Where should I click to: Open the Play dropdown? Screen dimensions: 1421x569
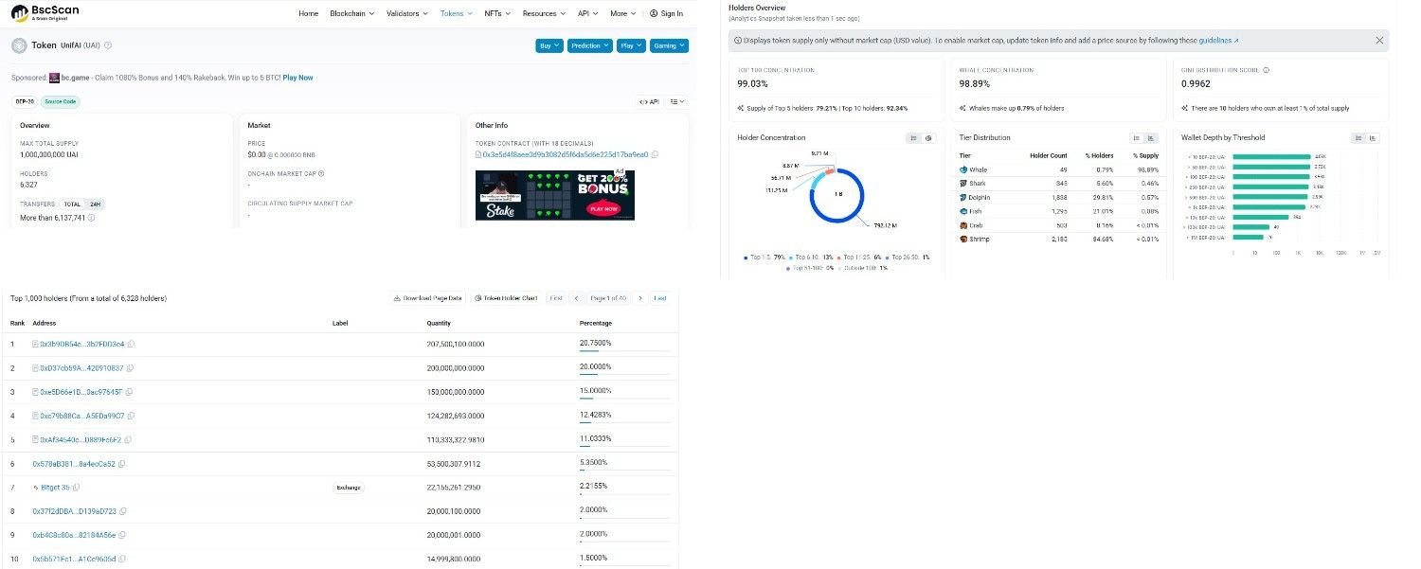tap(631, 45)
